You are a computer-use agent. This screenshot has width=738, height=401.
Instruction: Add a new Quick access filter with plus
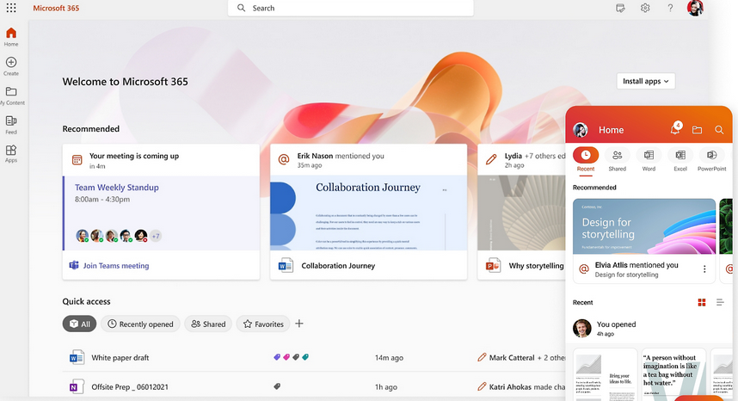pyautogui.click(x=299, y=324)
